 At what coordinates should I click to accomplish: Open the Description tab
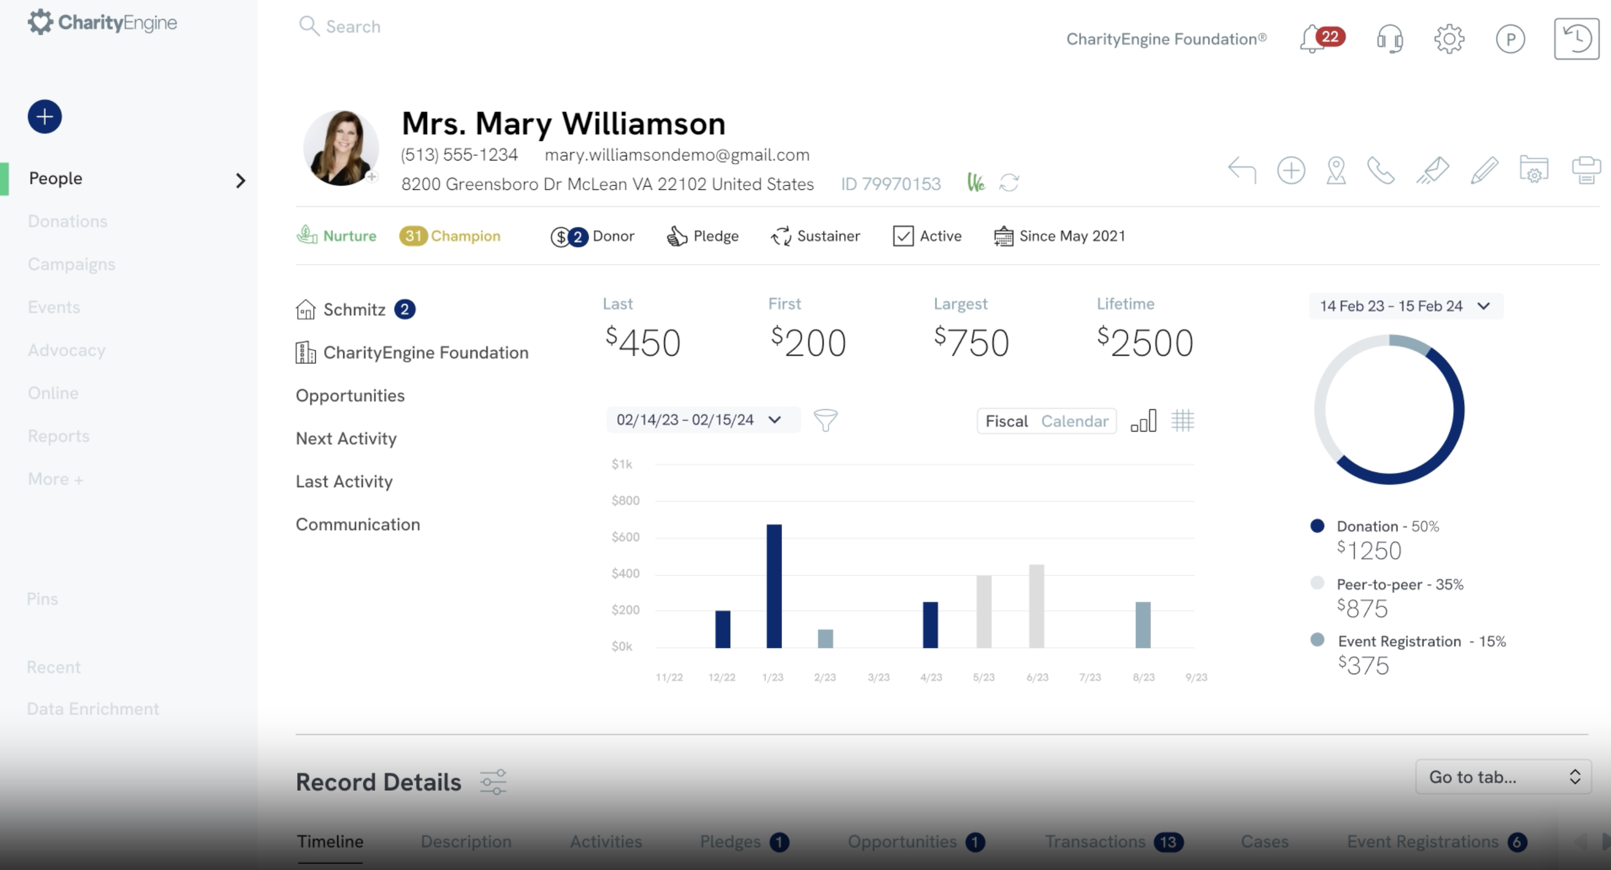pyautogui.click(x=466, y=842)
